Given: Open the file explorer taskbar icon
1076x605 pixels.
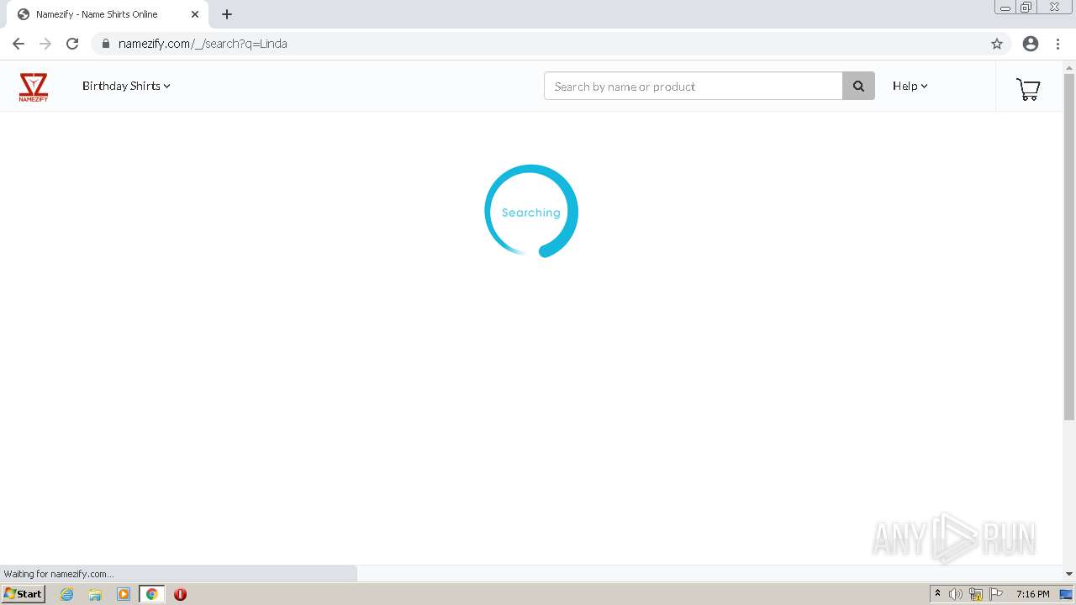Looking at the screenshot, I should click(95, 594).
